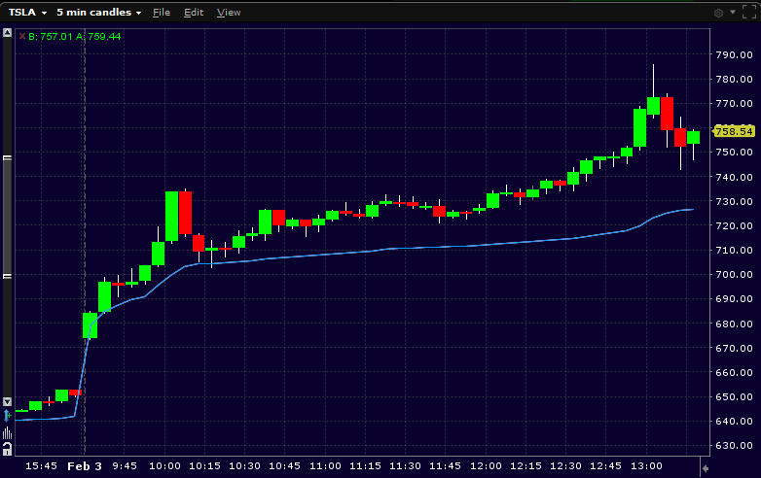
Task: Open the Edit menu
Action: (194, 13)
